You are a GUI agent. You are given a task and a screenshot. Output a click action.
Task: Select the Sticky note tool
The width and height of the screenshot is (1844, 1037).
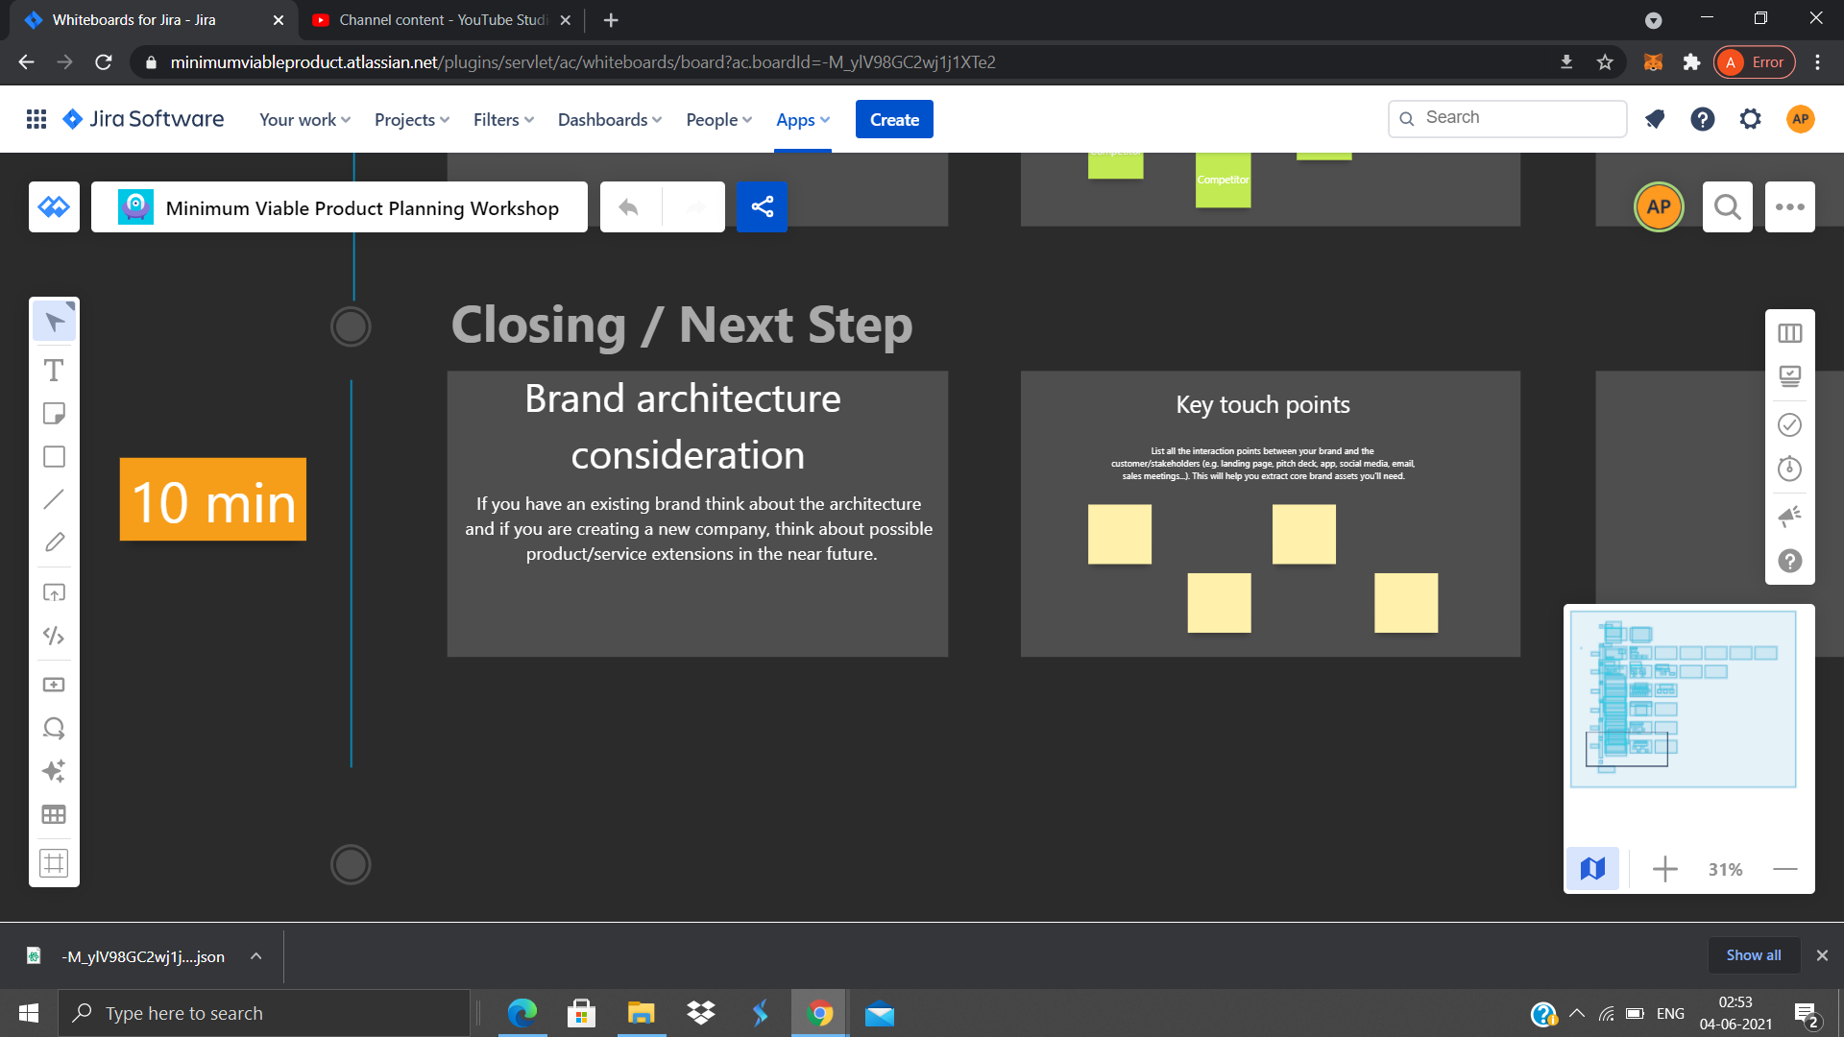tap(54, 414)
